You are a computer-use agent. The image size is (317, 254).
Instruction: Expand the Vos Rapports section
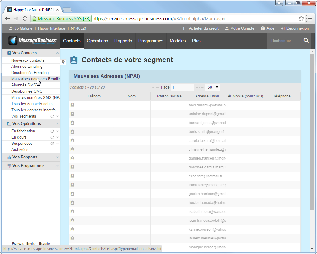(58, 157)
